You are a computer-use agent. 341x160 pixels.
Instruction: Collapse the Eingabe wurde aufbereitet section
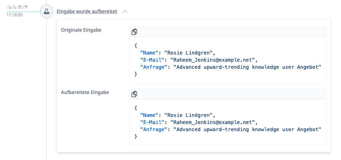point(125,11)
